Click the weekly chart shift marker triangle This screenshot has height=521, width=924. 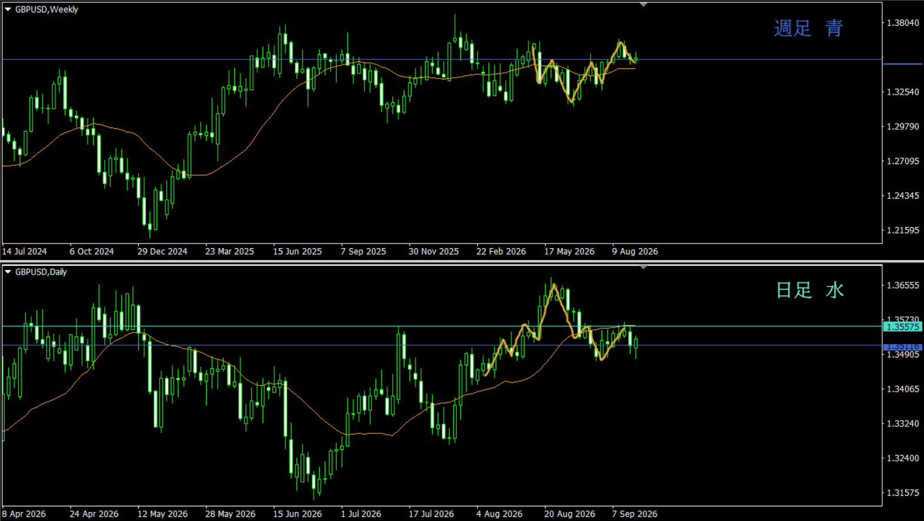click(x=643, y=5)
